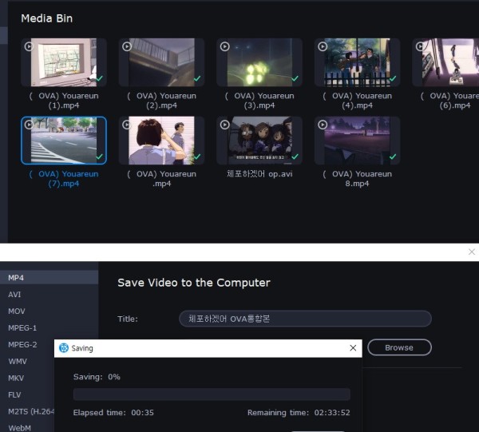This screenshot has height=432, width=479.
Task: Select Youareun (1).mp4 map thumbnail
Action: point(64,62)
